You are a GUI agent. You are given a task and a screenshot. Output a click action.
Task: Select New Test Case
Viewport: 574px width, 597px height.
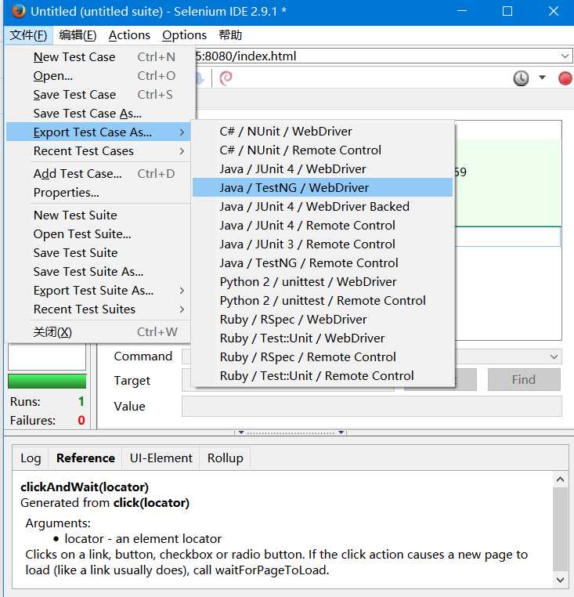click(98, 57)
